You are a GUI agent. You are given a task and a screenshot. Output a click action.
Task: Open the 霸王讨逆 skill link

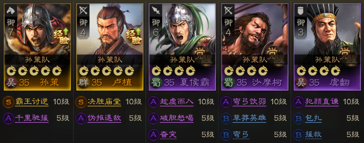point(32,102)
